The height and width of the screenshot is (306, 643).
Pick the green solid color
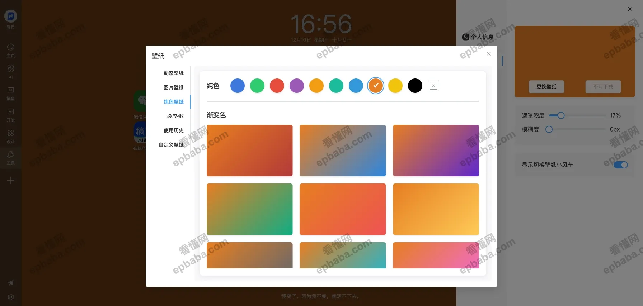pyautogui.click(x=257, y=86)
